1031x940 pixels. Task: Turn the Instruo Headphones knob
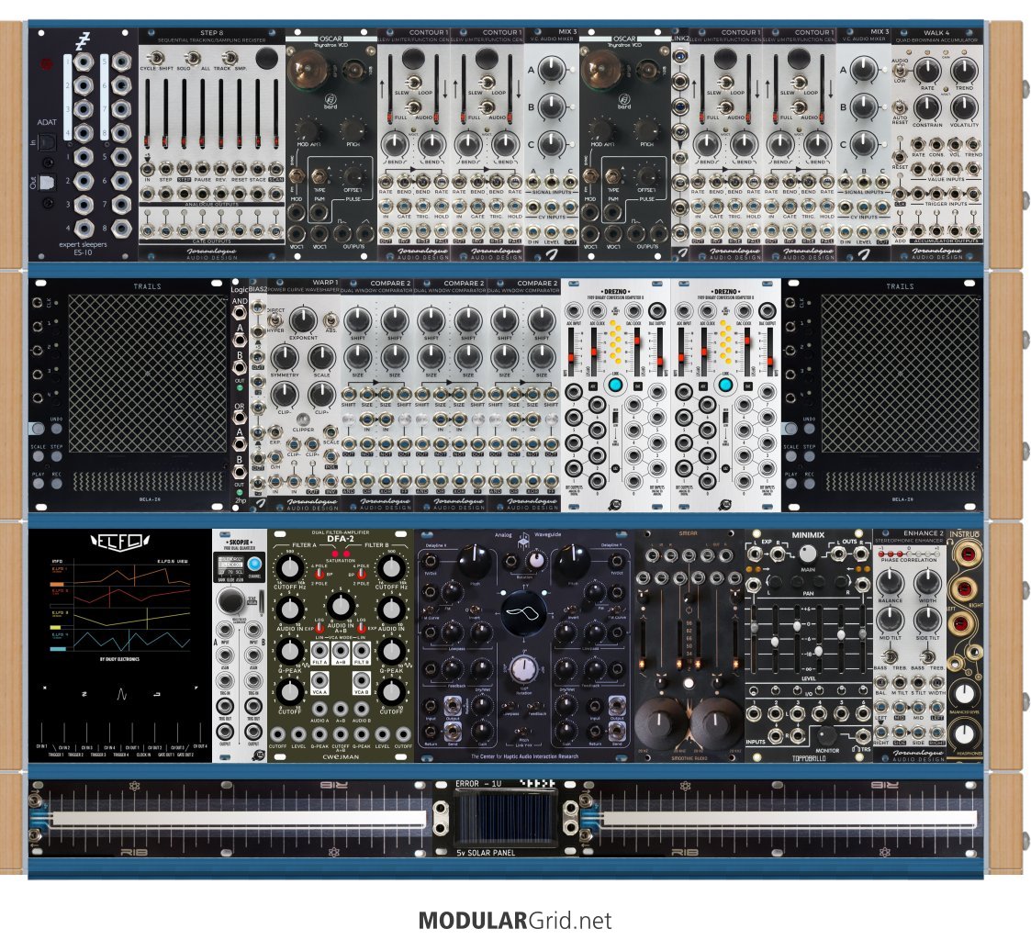963,734
